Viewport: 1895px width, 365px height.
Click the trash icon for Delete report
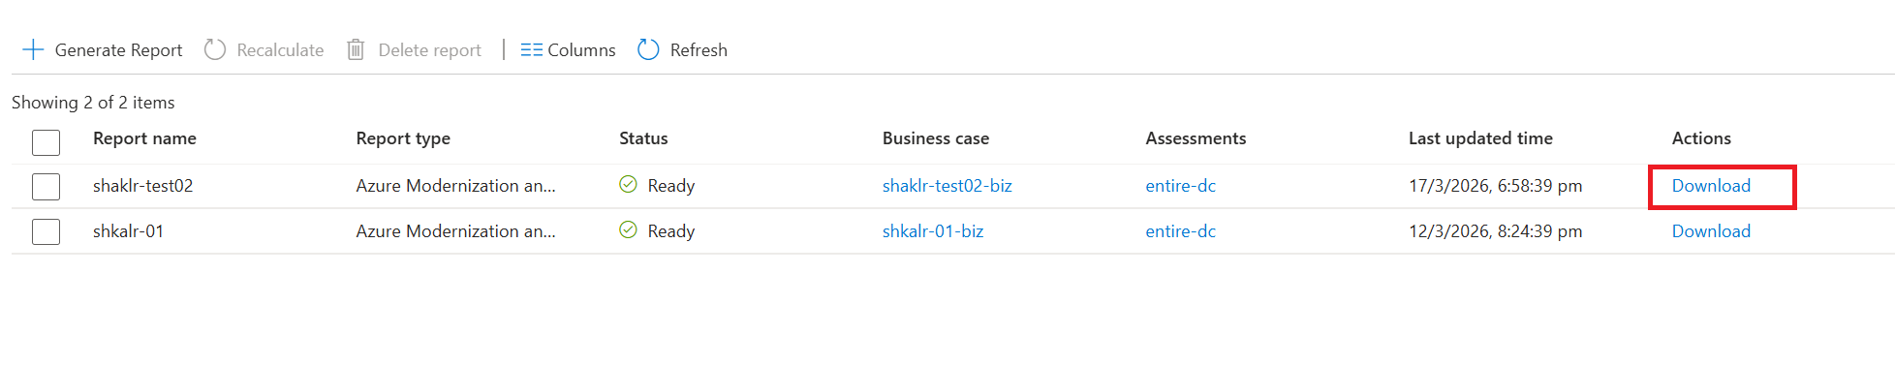(x=356, y=49)
